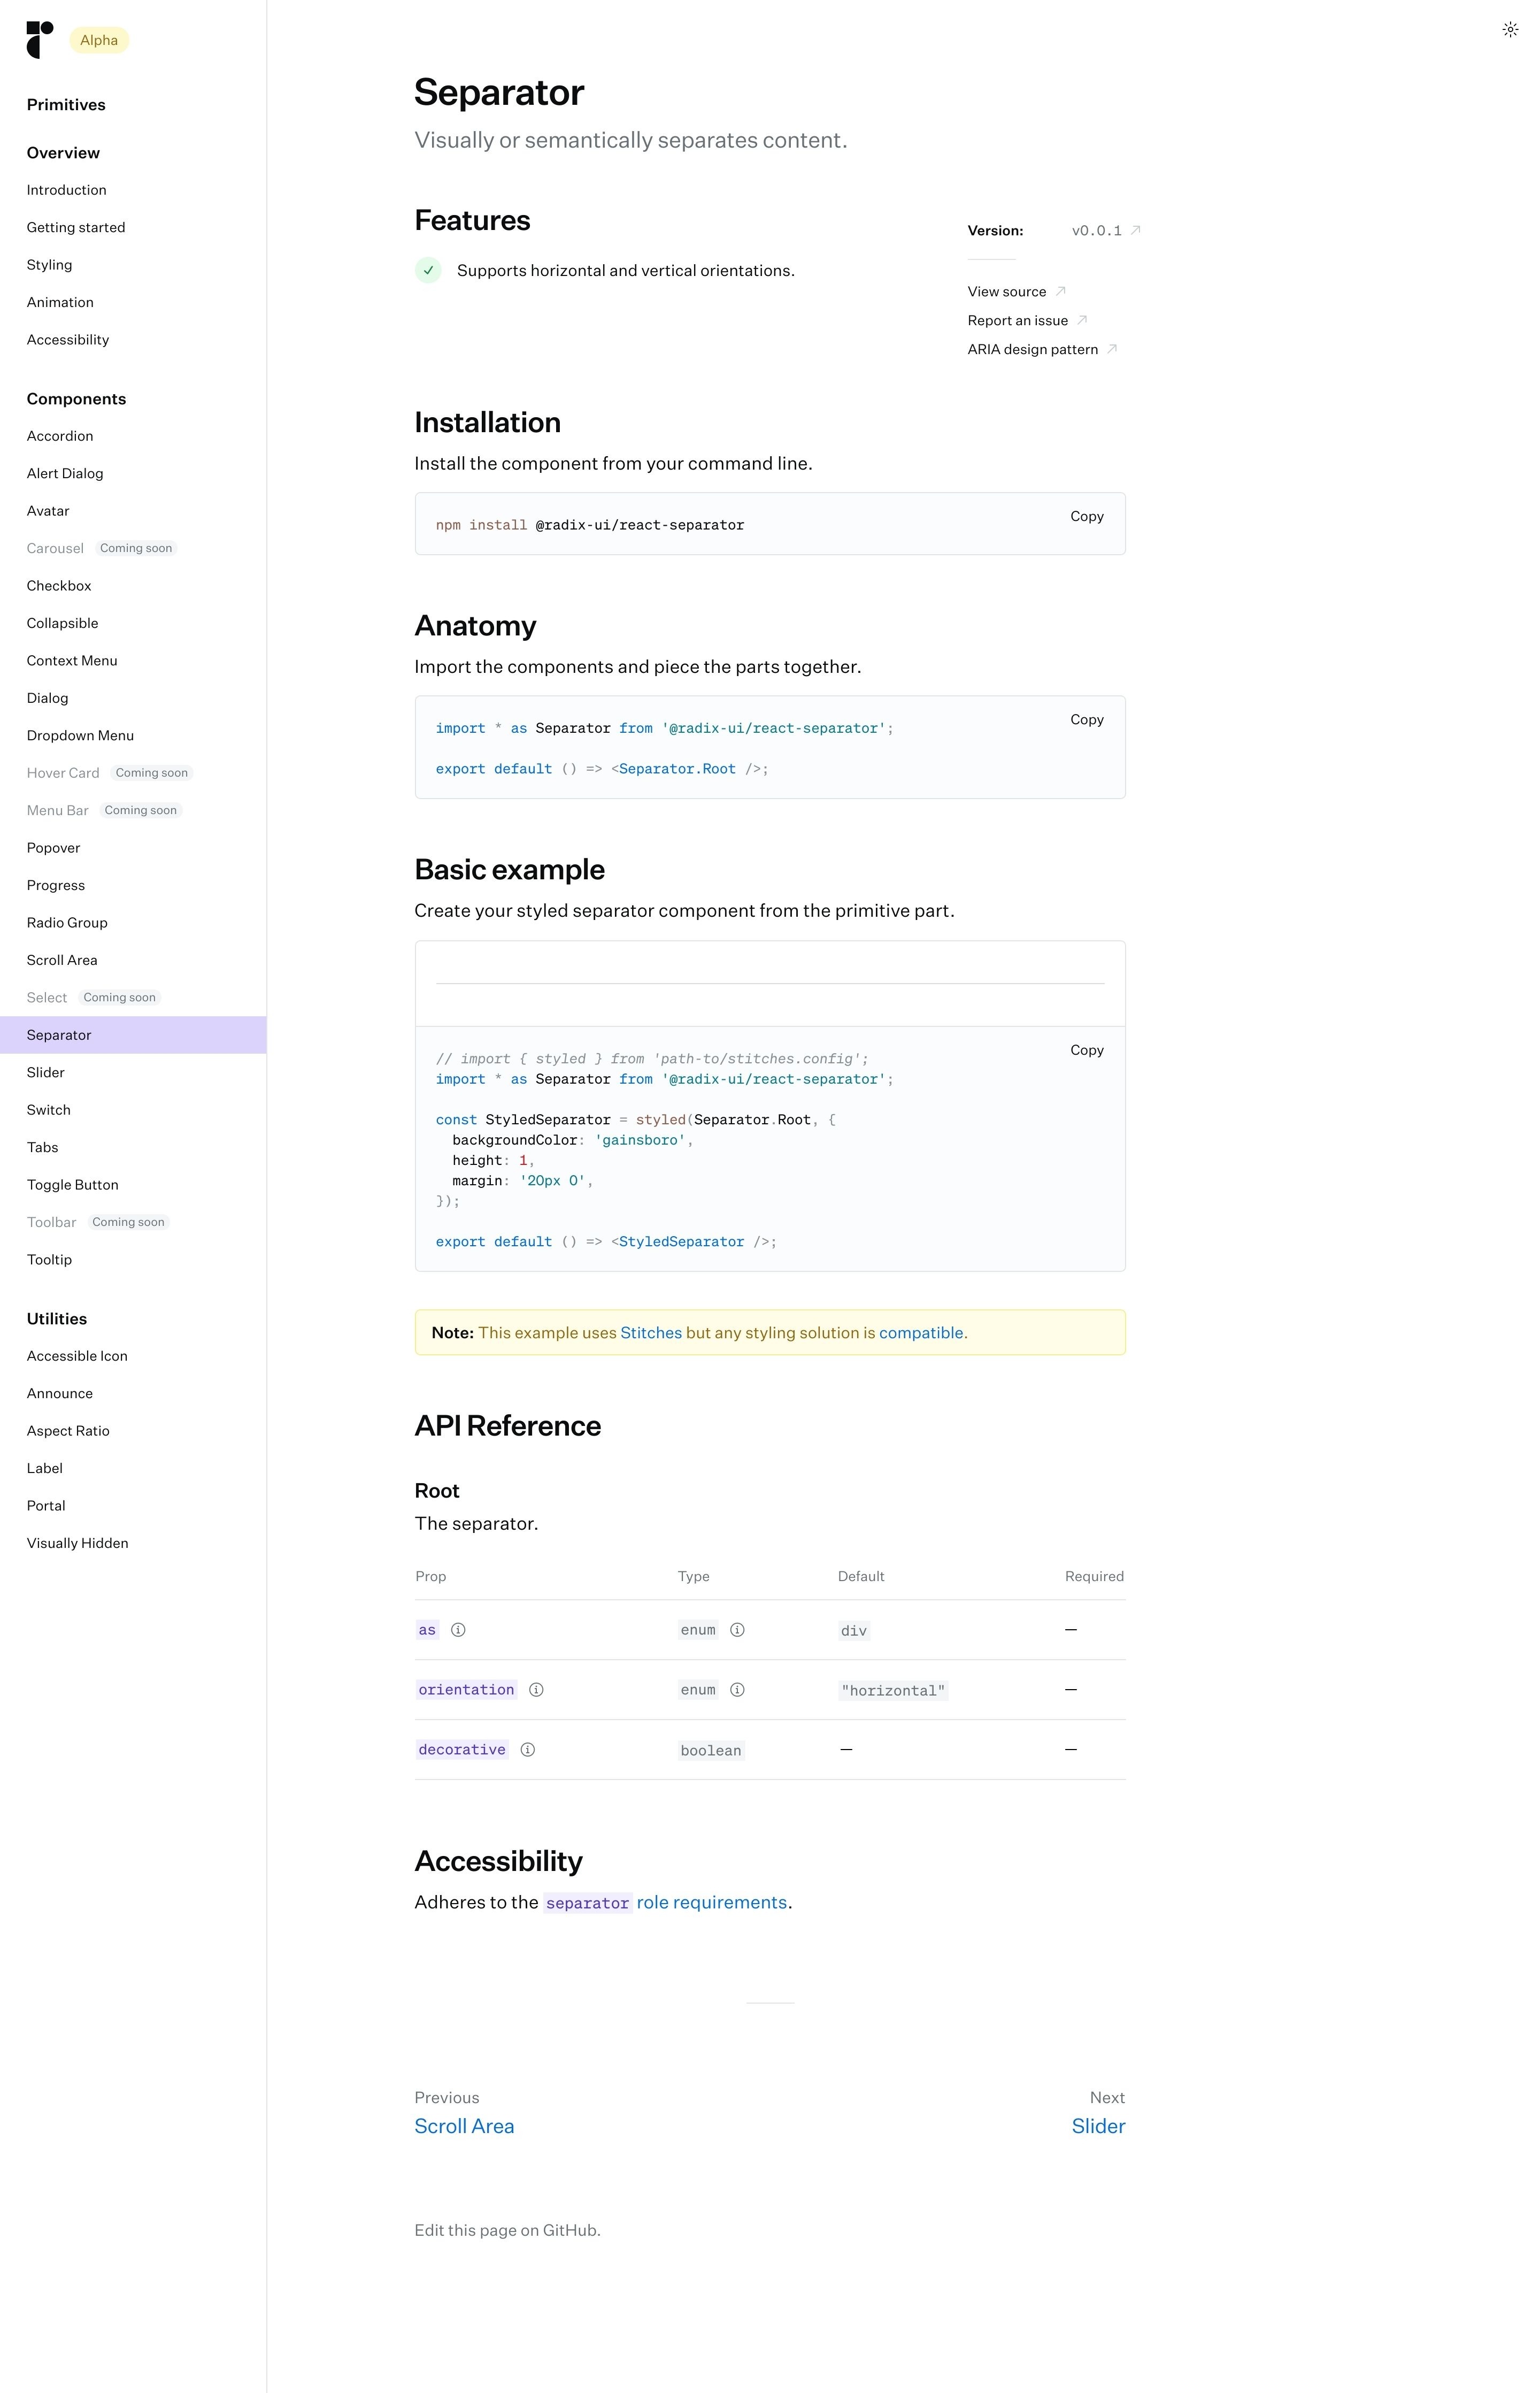Click the Alpha badge

99,40
